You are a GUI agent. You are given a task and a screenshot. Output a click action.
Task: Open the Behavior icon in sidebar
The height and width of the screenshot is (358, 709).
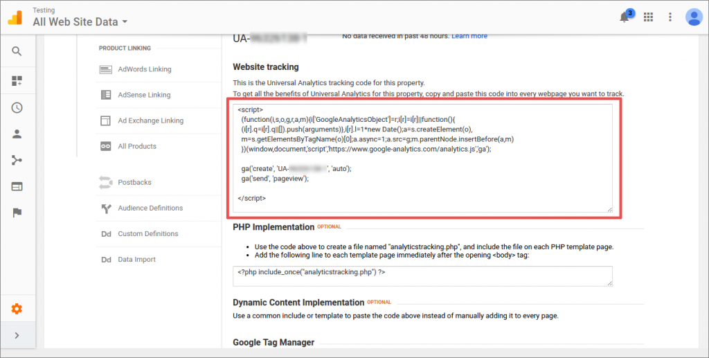(x=17, y=186)
